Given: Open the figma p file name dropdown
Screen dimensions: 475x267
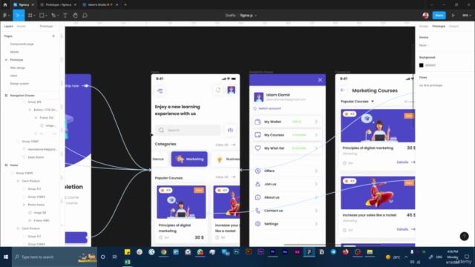Looking at the screenshot, I should [255, 16].
